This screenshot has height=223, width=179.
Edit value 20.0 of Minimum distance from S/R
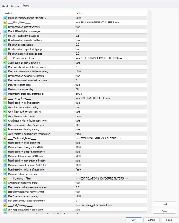pos(78,156)
